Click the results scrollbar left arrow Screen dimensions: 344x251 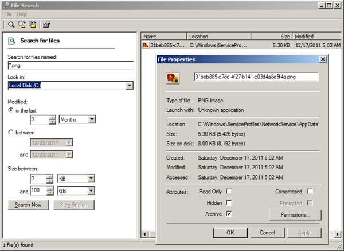click(144, 234)
